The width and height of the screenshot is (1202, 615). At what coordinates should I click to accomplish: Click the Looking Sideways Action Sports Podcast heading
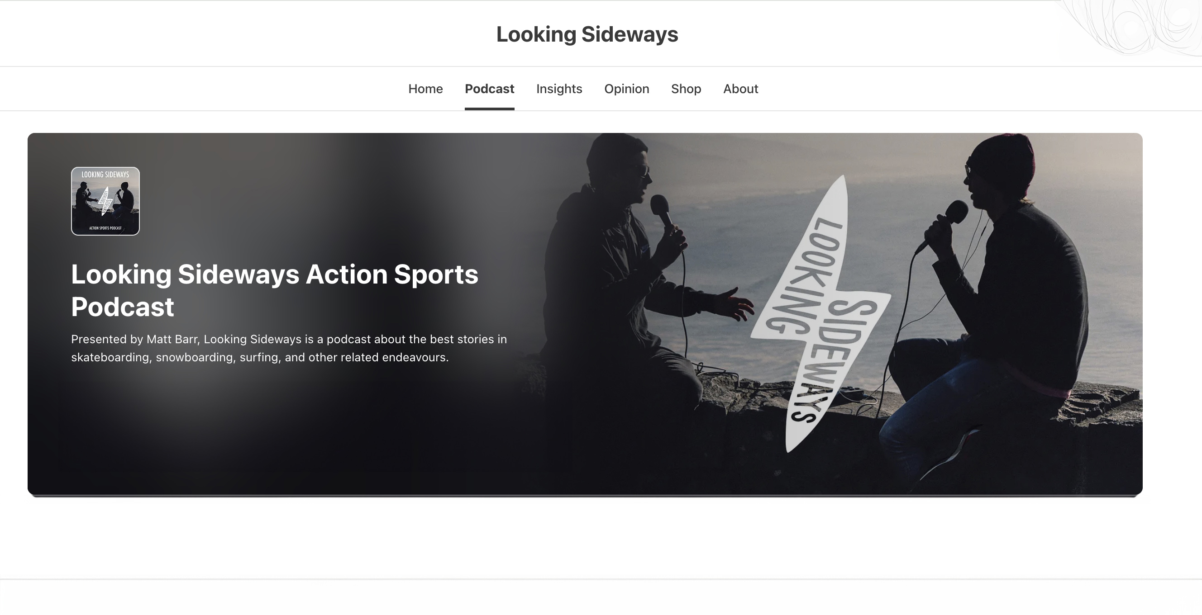point(274,290)
